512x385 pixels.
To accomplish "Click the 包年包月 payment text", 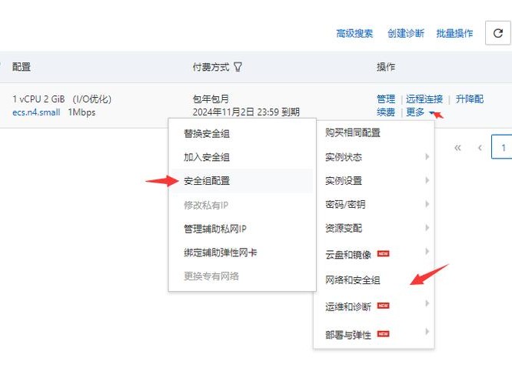I will click(211, 99).
